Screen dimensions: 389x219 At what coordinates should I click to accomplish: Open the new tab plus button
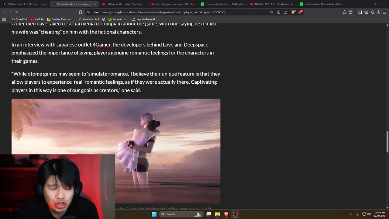tap(350, 4)
